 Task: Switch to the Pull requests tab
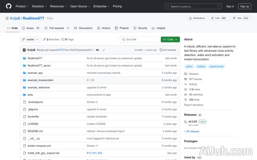point(57,28)
